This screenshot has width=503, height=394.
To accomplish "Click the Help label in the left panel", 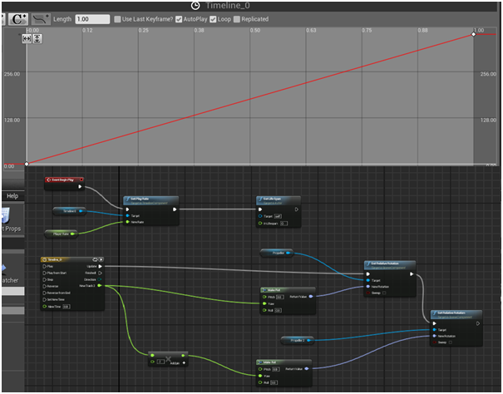I will (12, 196).
